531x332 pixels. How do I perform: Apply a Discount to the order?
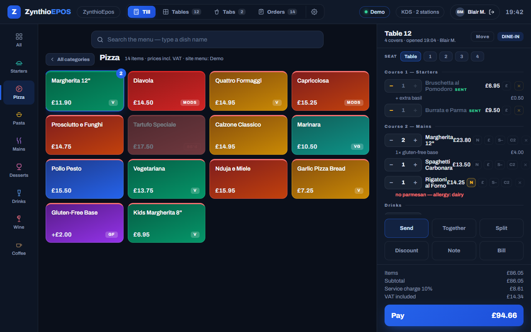pyautogui.click(x=407, y=251)
